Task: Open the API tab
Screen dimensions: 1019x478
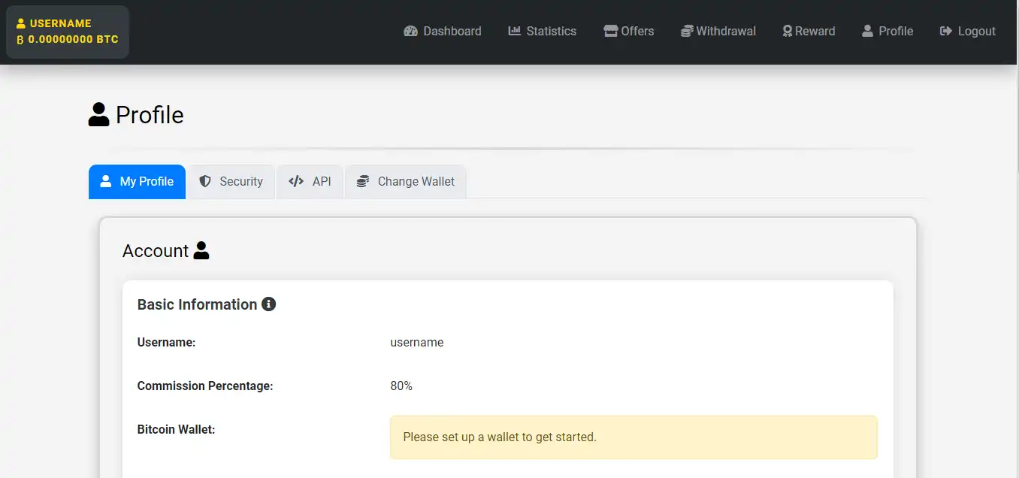Action: pyautogui.click(x=310, y=182)
